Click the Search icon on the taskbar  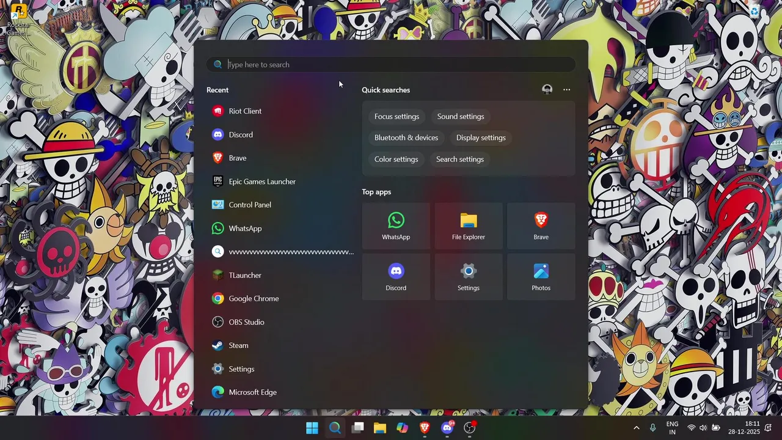pos(335,428)
